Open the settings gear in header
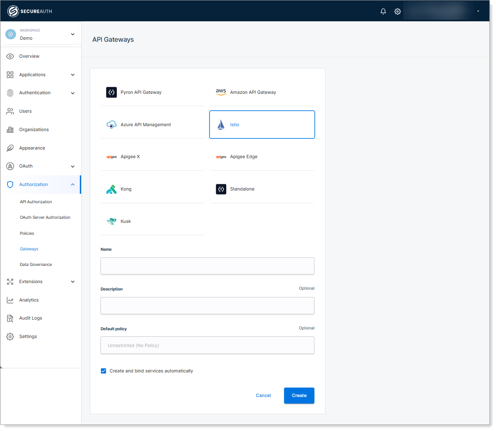This screenshot has width=496, height=431. (x=398, y=11)
